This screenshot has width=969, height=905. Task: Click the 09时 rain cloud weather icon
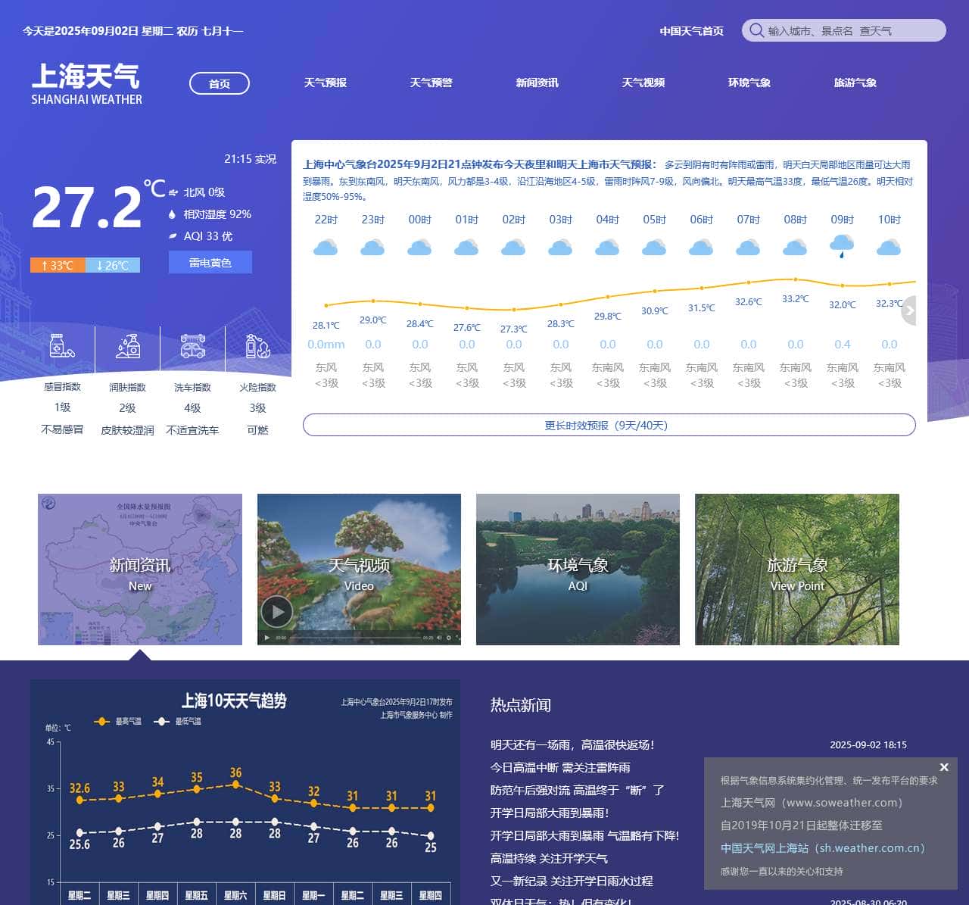pos(842,246)
